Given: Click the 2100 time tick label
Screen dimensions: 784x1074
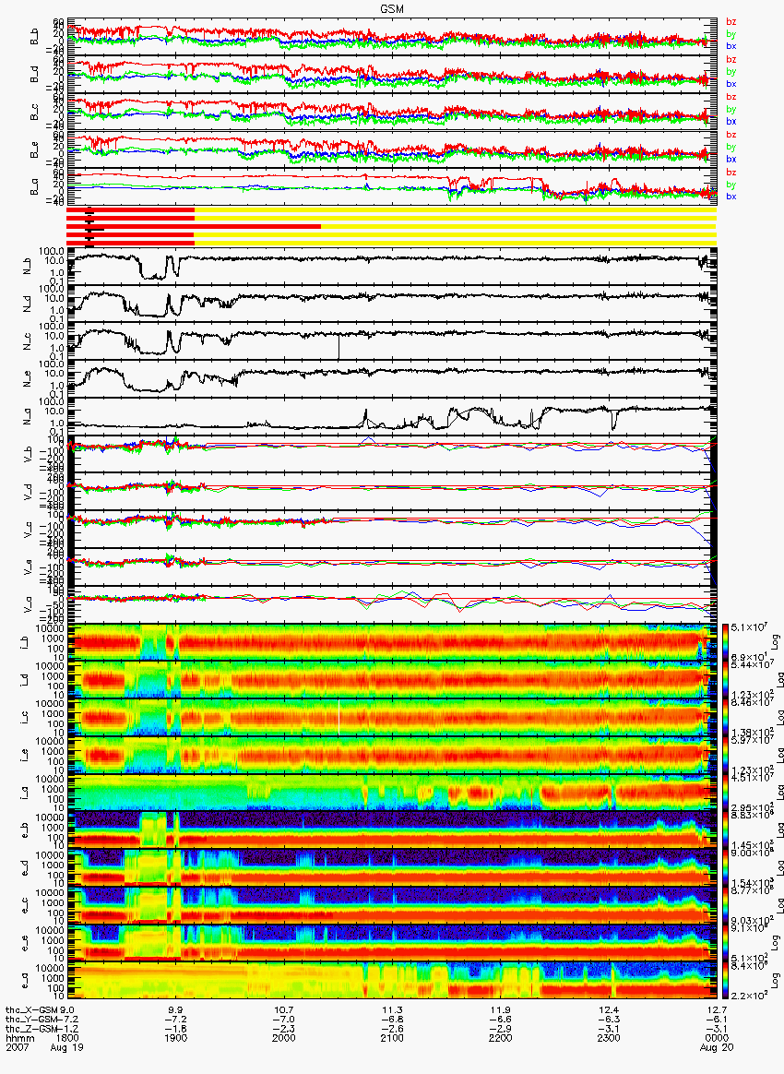Looking at the screenshot, I should pos(392,1038).
